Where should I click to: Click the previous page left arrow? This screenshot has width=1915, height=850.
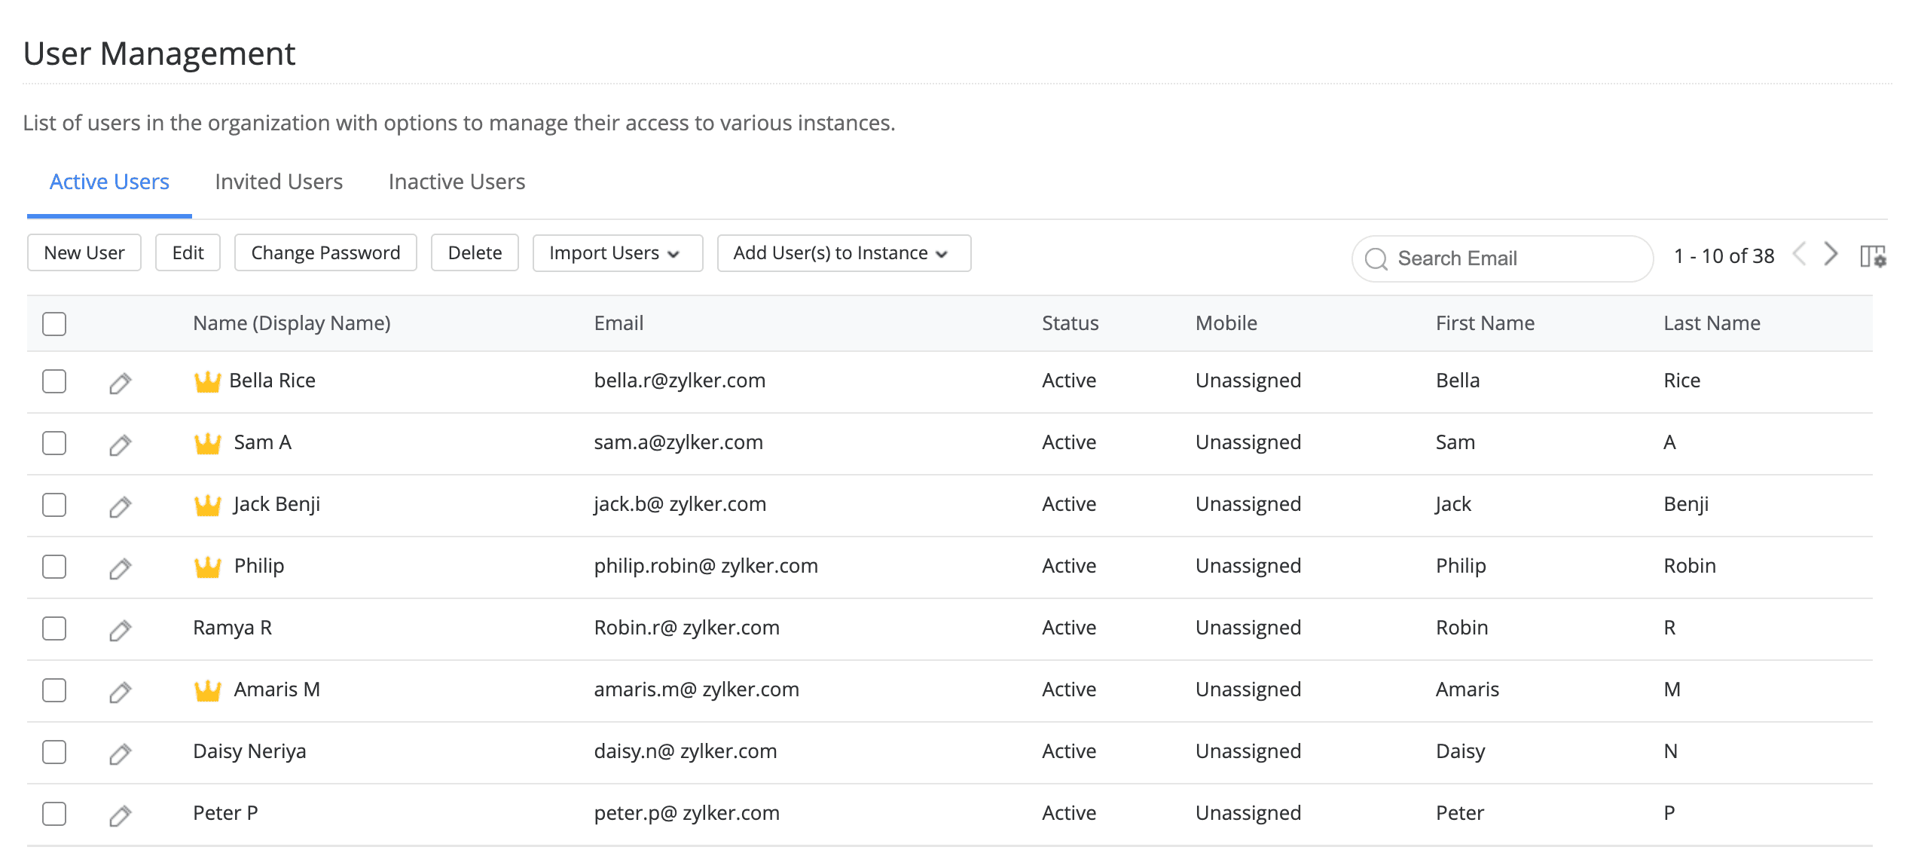pos(1800,254)
